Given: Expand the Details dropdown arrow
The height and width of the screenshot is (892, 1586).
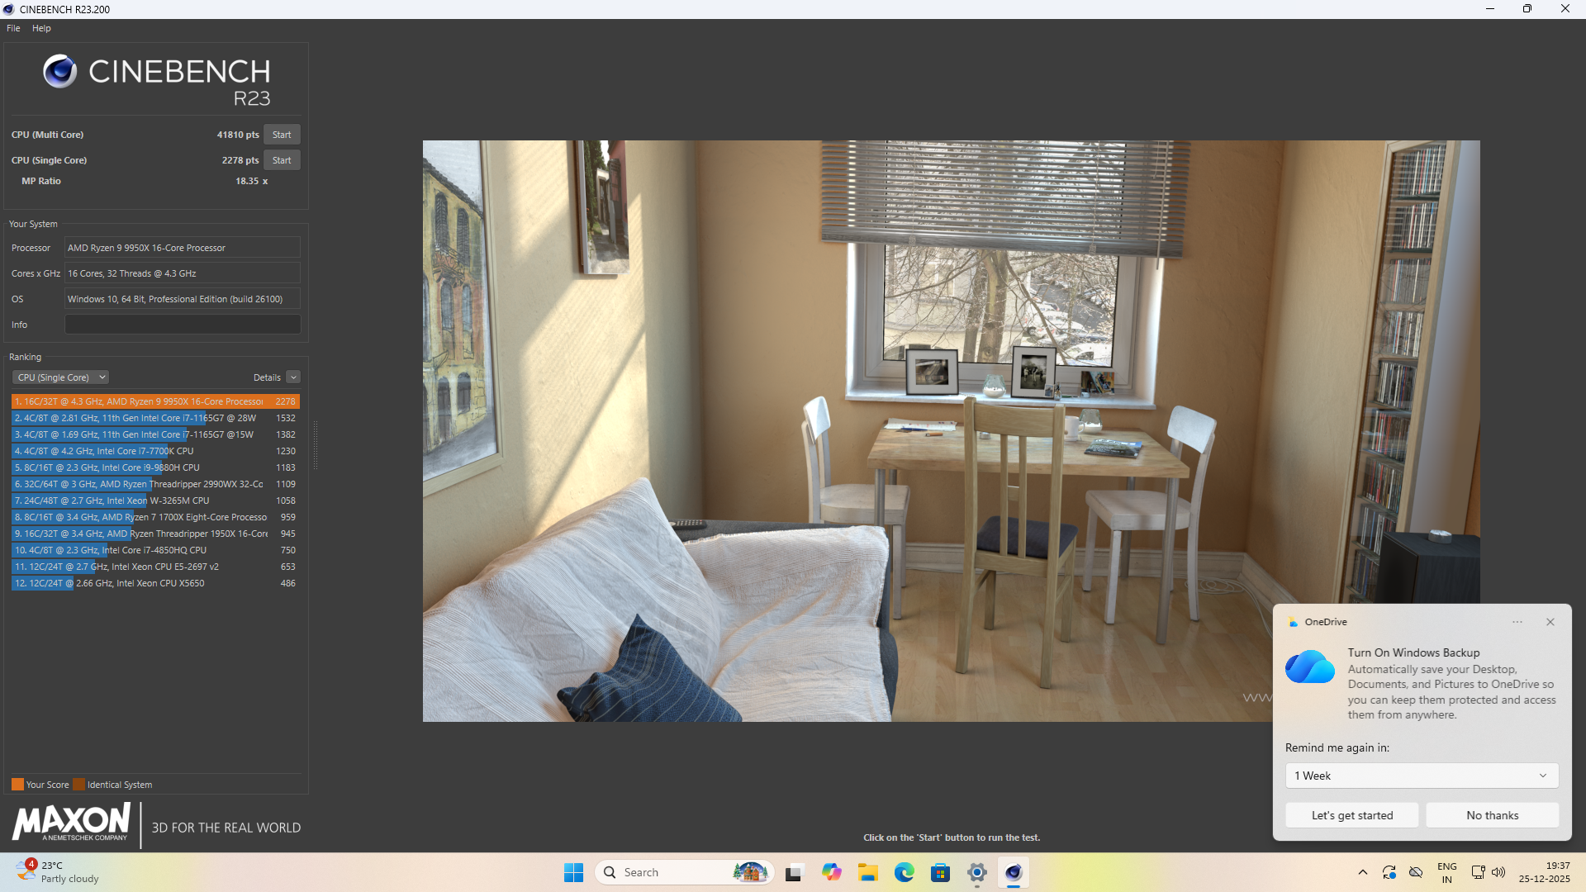Looking at the screenshot, I should [293, 377].
